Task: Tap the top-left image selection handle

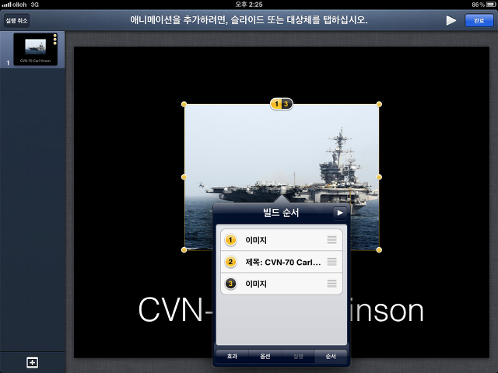Action: 184,104
